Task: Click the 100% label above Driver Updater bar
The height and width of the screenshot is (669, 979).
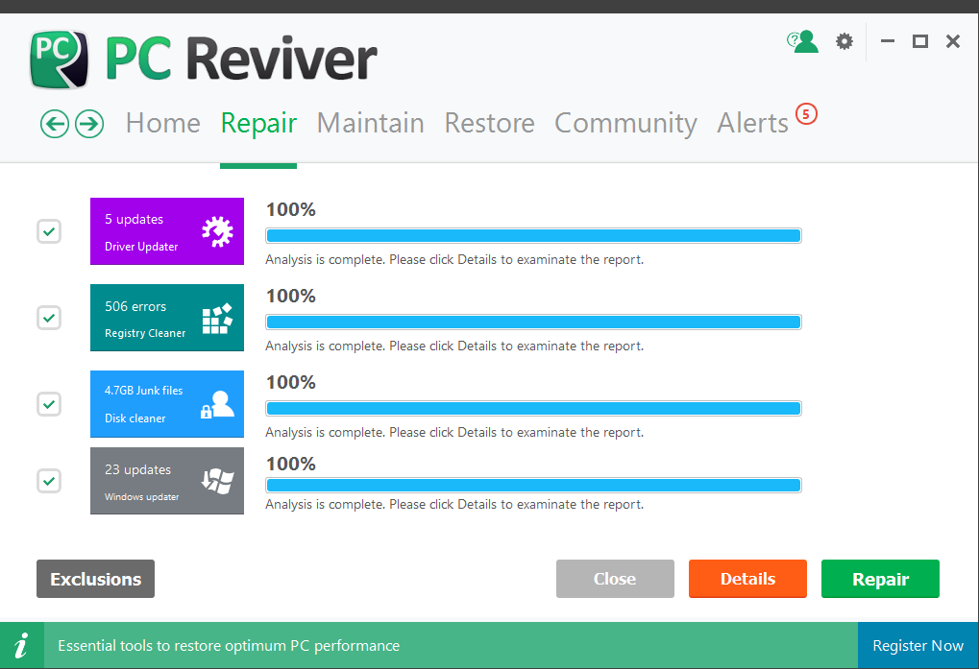Action: pos(291,209)
